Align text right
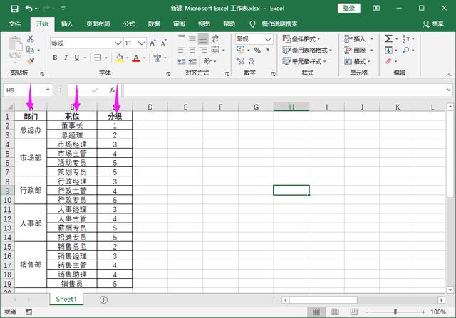 point(203,50)
